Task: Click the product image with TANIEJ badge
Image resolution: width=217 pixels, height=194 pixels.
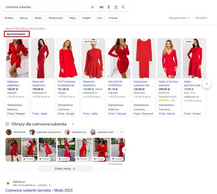Action: point(195,59)
